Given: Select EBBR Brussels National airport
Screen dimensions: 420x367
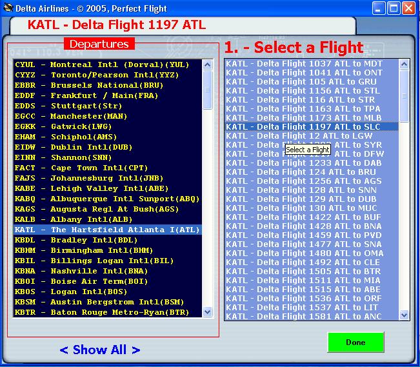Looking at the screenshot, I should 108,85.
